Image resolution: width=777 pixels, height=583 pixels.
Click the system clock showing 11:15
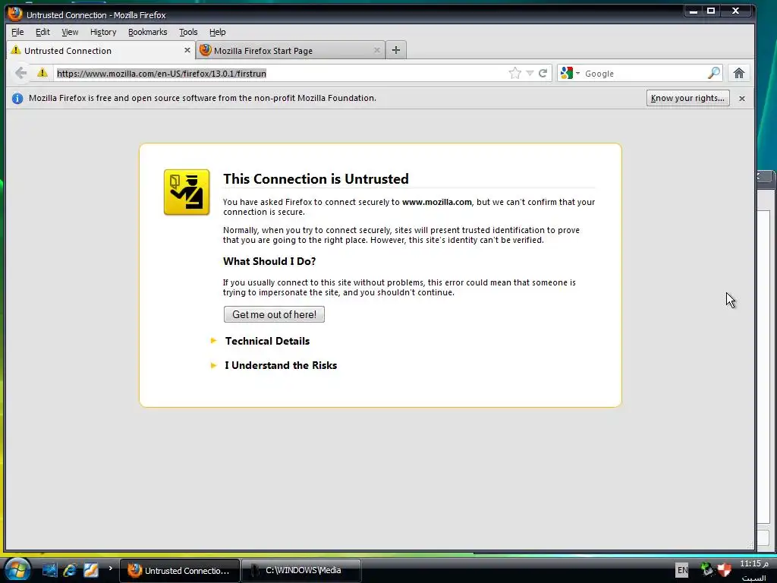(x=753, y=564)
